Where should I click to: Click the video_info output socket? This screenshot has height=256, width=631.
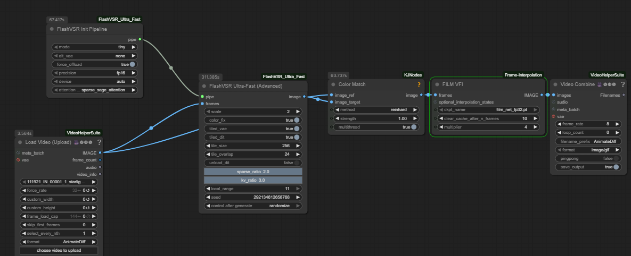(x=100, y=174)
